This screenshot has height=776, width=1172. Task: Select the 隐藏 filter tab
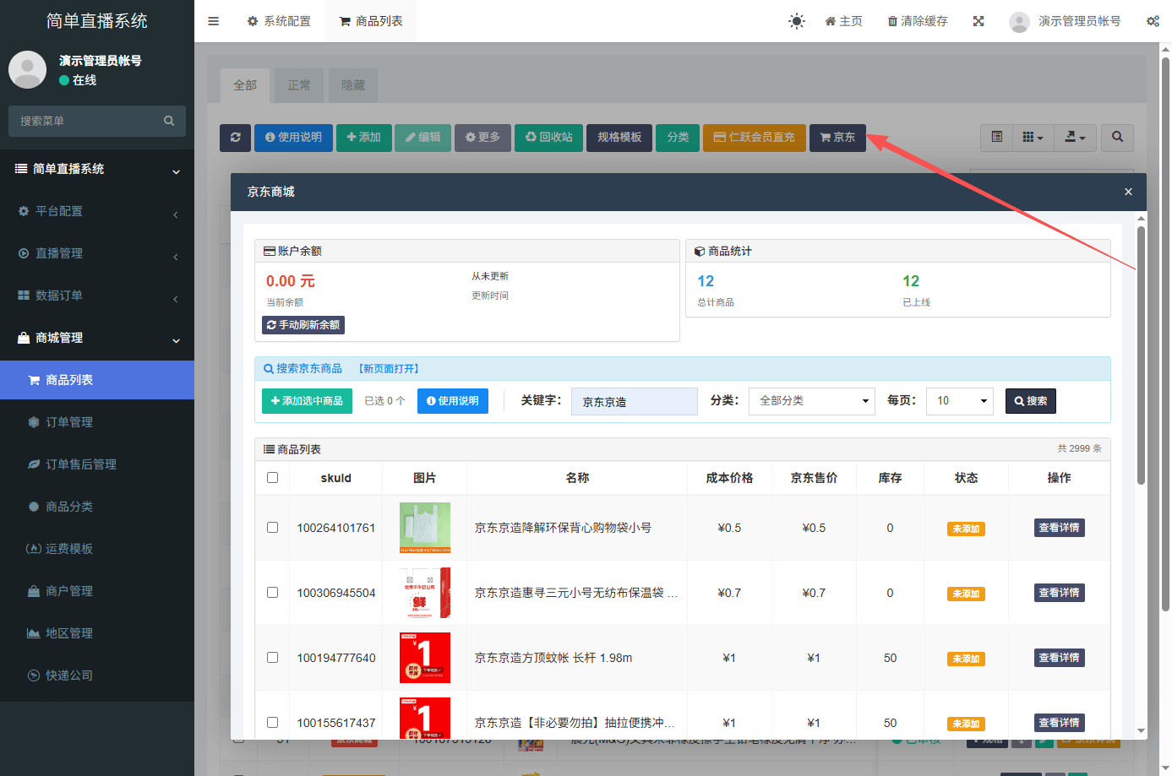tap(353, 85)
